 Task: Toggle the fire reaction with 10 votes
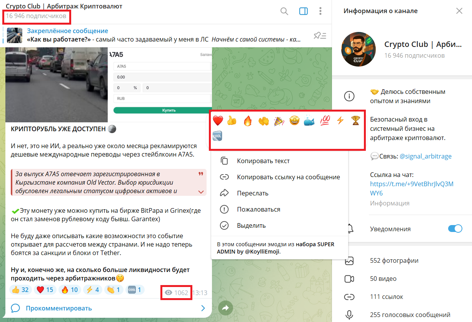coord(69,290)
